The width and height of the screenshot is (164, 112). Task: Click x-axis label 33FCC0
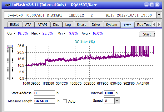coord(62,83)
